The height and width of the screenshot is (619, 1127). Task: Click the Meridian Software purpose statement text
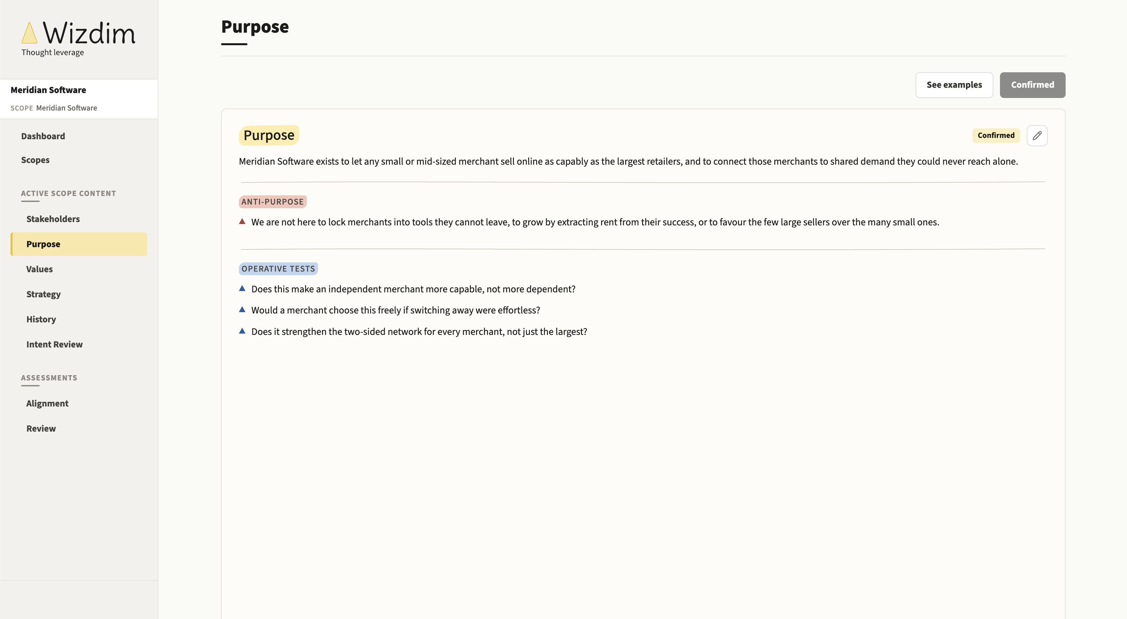[628, 161]
